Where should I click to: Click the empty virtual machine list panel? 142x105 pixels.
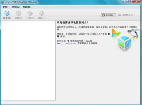click(x=28, y=60)
